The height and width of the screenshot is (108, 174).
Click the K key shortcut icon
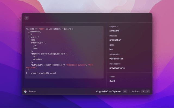click(x=148, y=92)
